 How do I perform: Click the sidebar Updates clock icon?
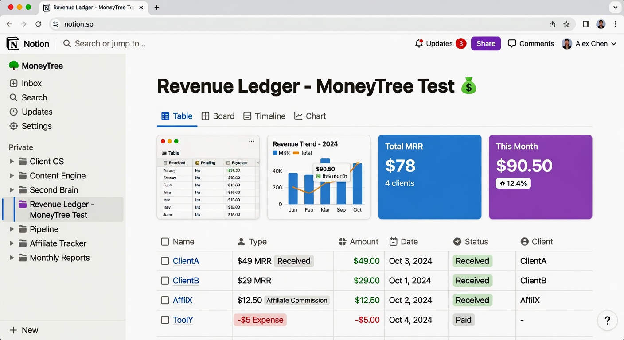click(14, 112)
